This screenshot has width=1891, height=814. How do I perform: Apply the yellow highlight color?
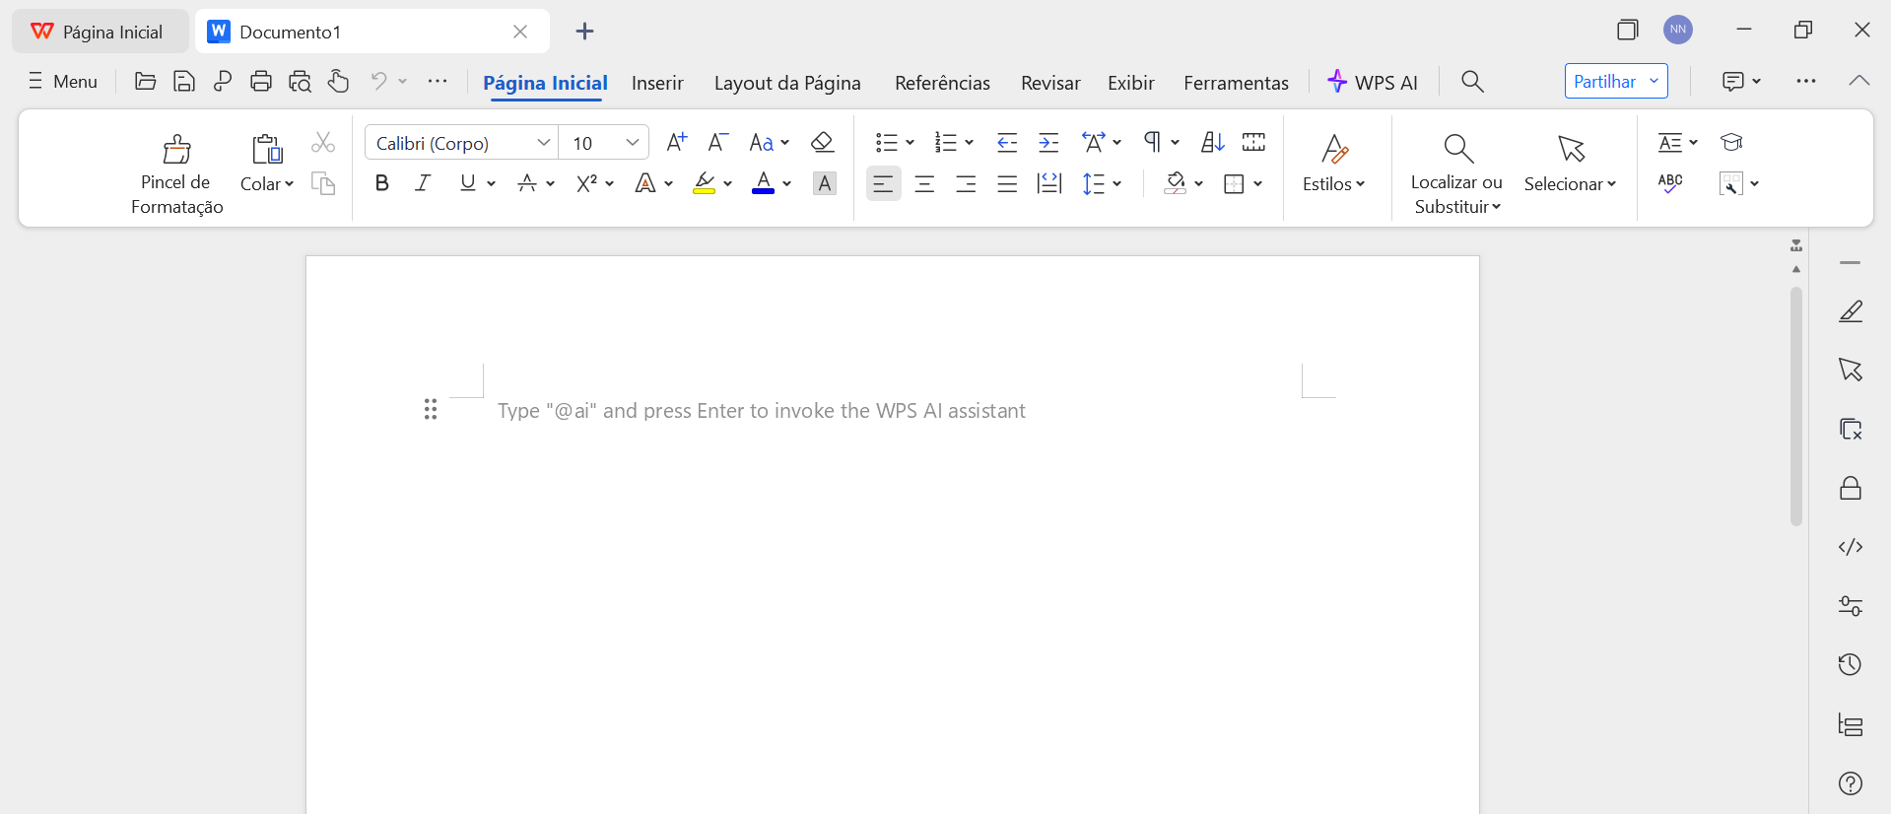(x=704, y=183)
